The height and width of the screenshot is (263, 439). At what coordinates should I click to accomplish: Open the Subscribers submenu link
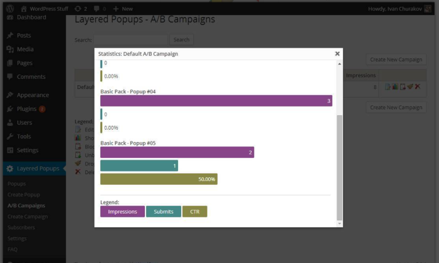click(x=21, y=227)
